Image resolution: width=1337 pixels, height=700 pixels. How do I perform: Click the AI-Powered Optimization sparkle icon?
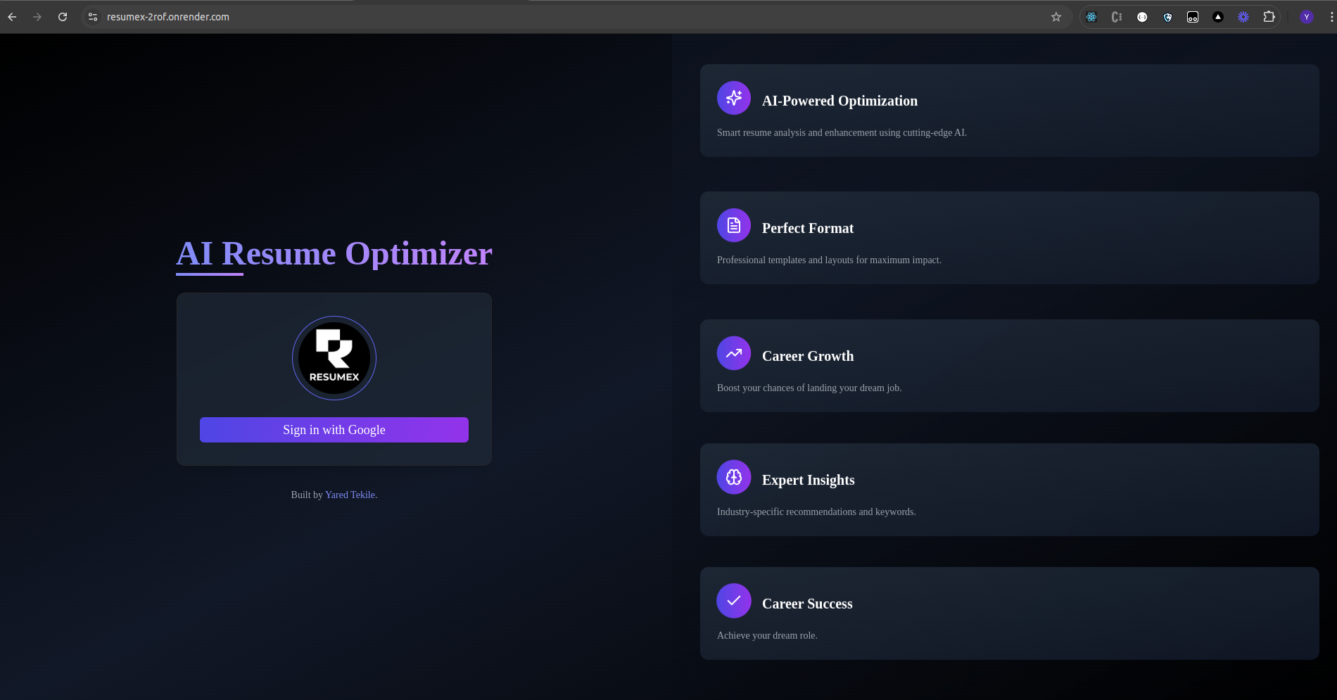click(x=734, y=98)
